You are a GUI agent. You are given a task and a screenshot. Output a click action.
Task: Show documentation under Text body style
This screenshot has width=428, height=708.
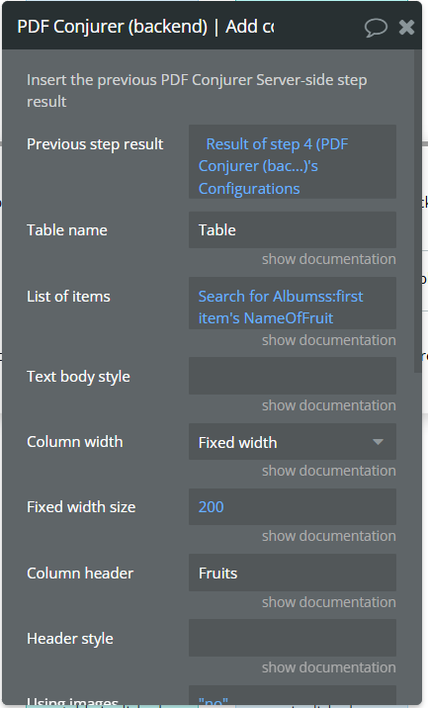pos(329,405)
